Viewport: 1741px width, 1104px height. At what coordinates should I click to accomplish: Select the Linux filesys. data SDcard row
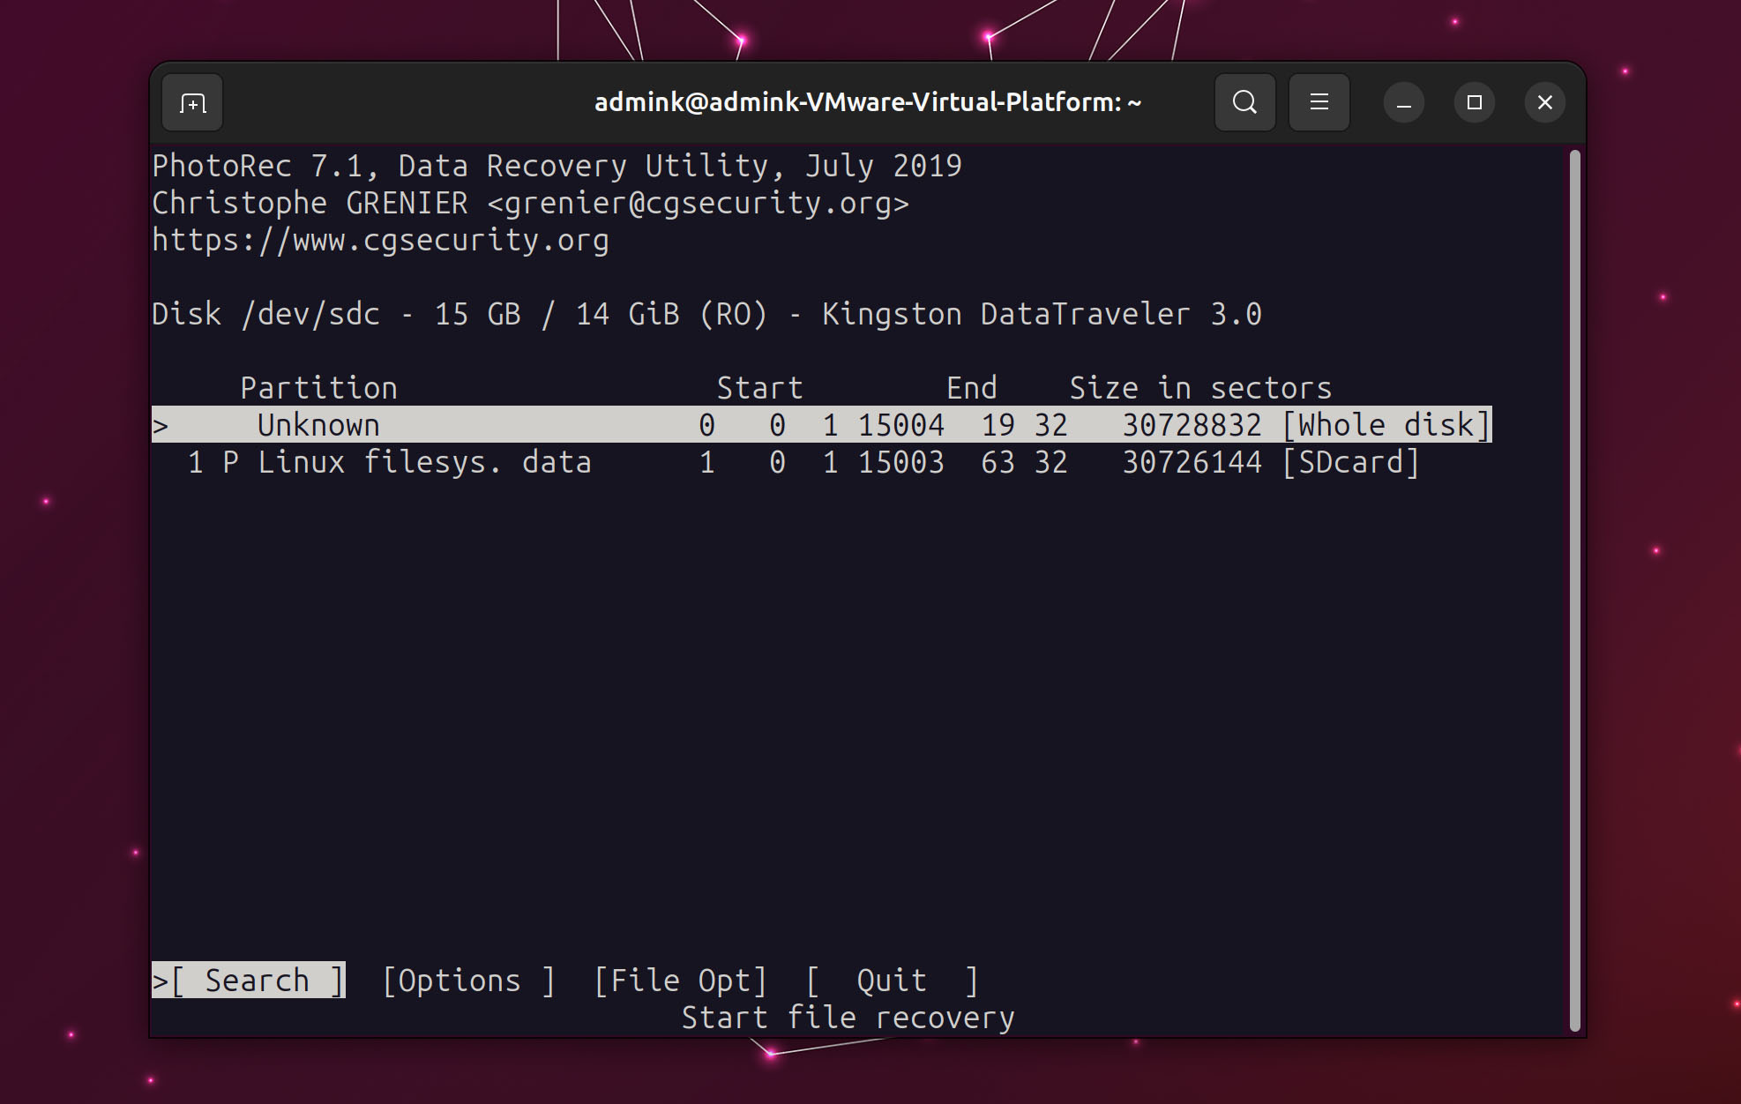(803, 462)
